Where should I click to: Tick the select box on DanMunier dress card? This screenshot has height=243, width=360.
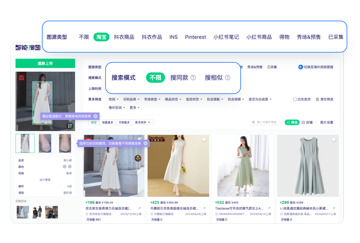(x=204, y=139)
